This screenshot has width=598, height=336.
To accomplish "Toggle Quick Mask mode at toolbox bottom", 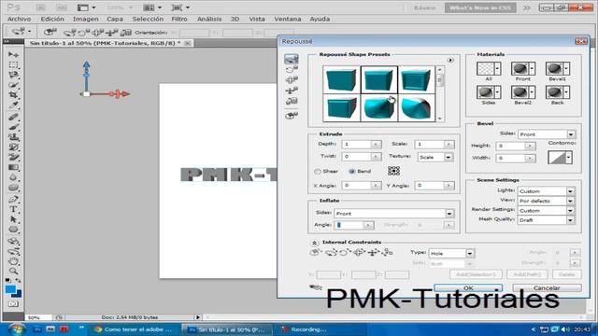I will (x=13, y=304).
